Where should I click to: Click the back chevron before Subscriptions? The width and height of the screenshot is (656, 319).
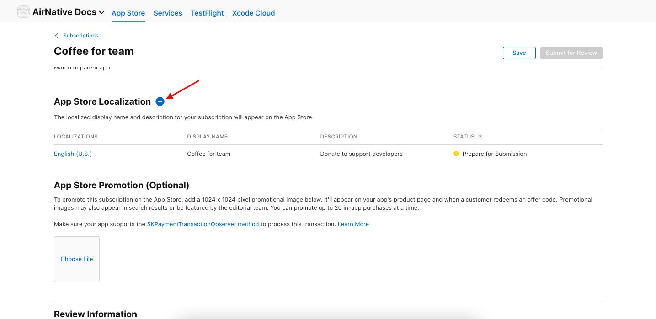(56, 36)
